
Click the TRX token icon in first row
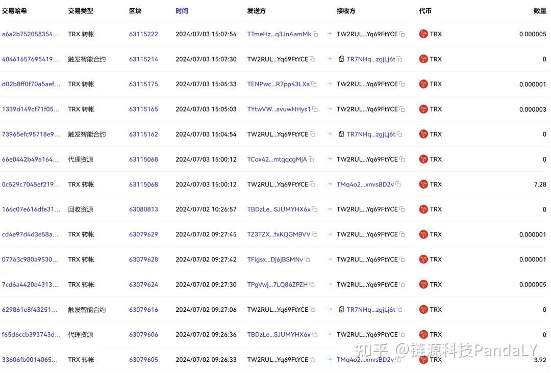(x=423, y=34)
